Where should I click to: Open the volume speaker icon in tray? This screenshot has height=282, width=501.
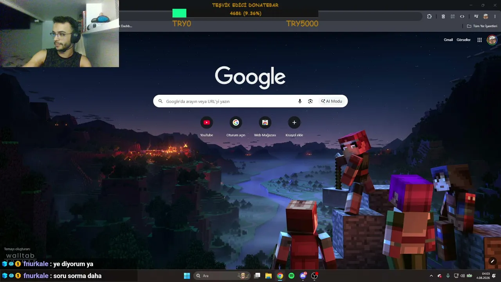pyautogui.click(x=462, y=276)
